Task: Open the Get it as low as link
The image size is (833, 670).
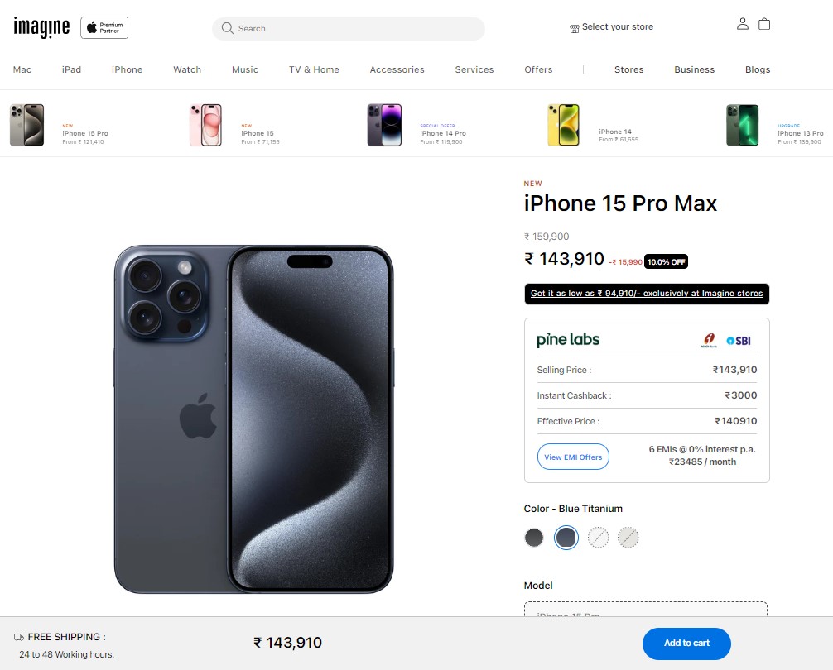Action: pyautogui.click(x=647, y=294)
